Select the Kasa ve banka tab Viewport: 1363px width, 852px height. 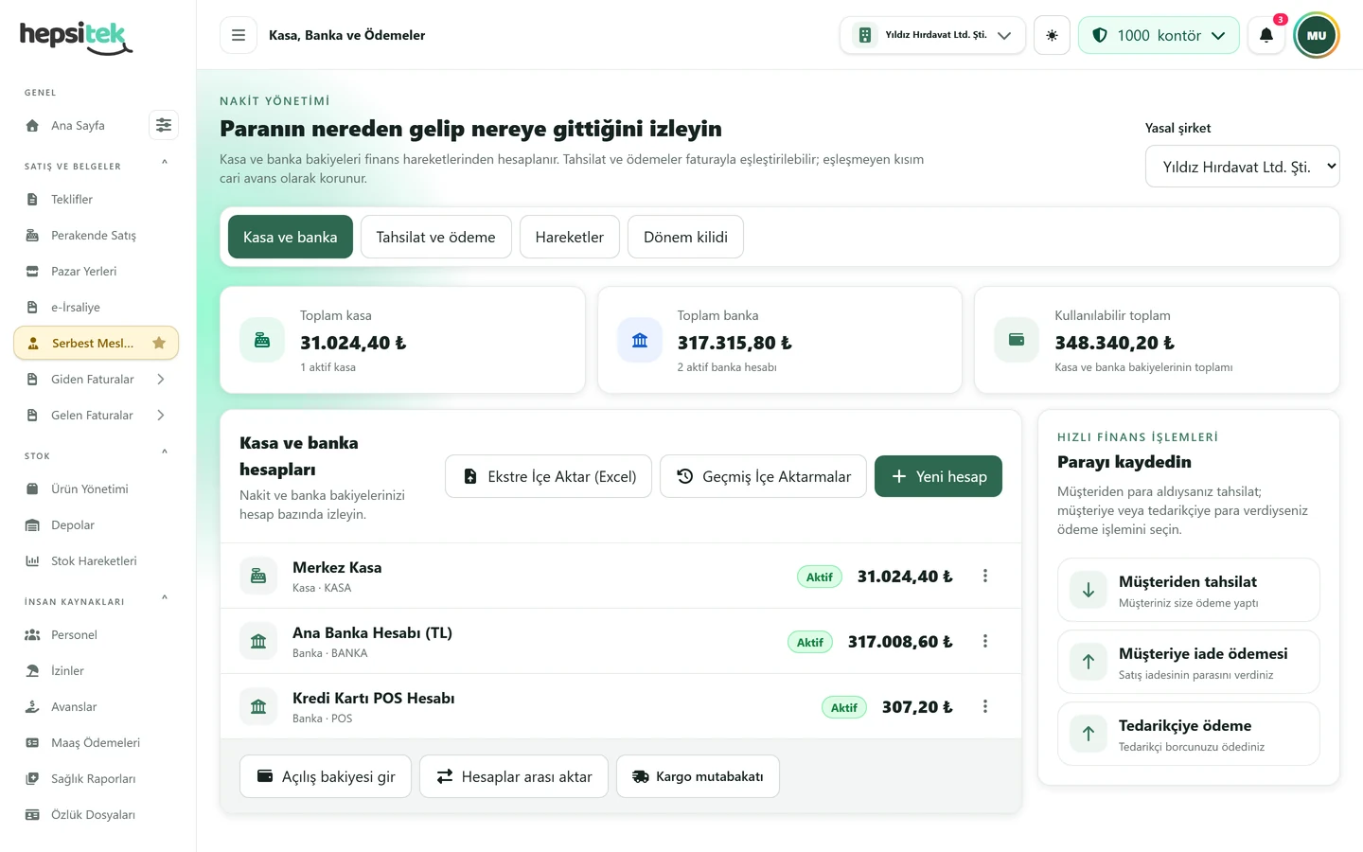(x=290, y=237)
